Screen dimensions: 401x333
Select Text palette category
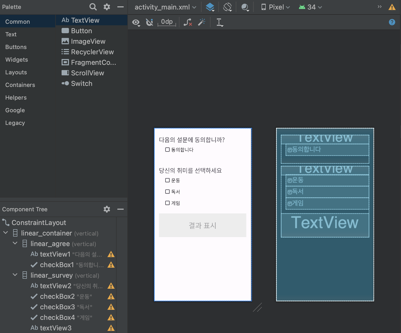click(28, 34)
